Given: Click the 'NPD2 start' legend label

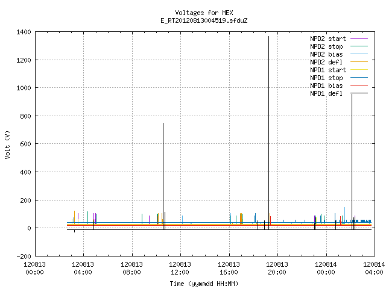Looking at the screenshot, I should point(328,39).
